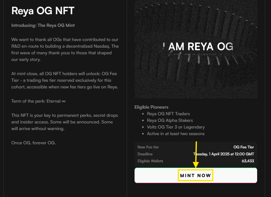Select the deadline date 1 April 2025
Image resolution: width=271 pixels, height=197 pixels.
(x=224, y=154)
